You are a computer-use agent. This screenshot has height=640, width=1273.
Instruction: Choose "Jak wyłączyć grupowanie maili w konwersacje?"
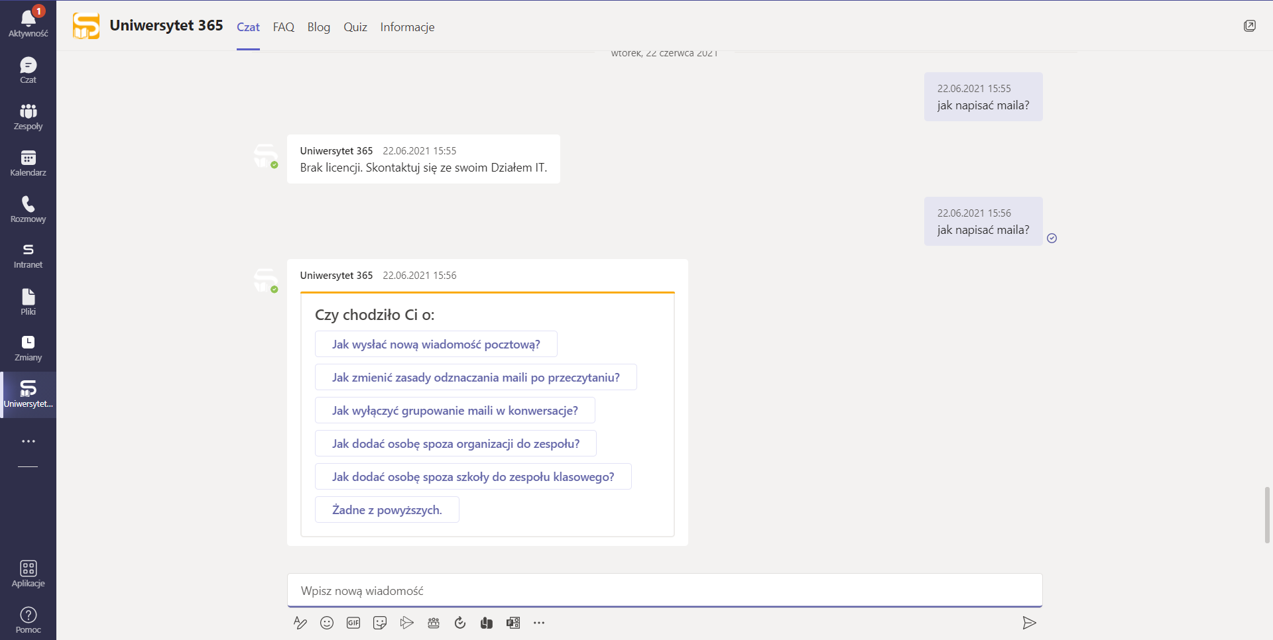click(x=455, y=411)
